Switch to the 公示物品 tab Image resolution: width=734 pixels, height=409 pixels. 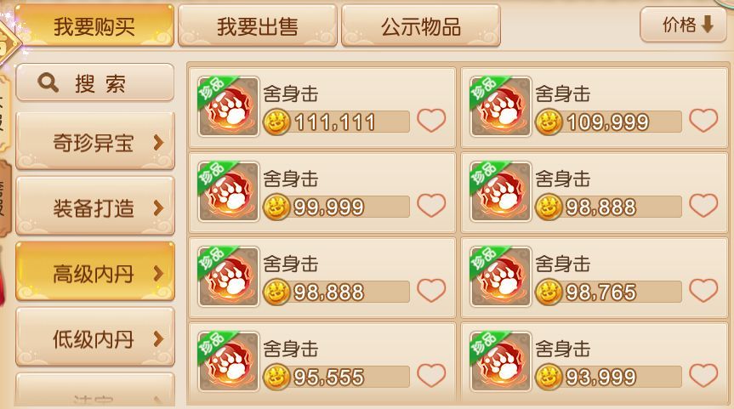coord(421,26)
